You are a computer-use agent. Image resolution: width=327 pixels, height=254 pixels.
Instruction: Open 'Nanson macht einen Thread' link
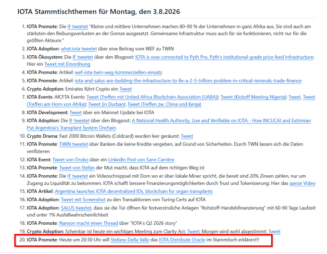pos(88,223)
